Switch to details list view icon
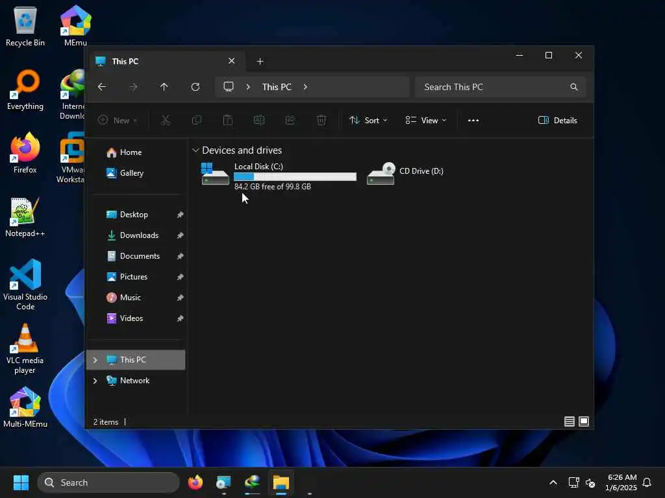The height and width of the screenshot is (498, 665). [569, 421]
